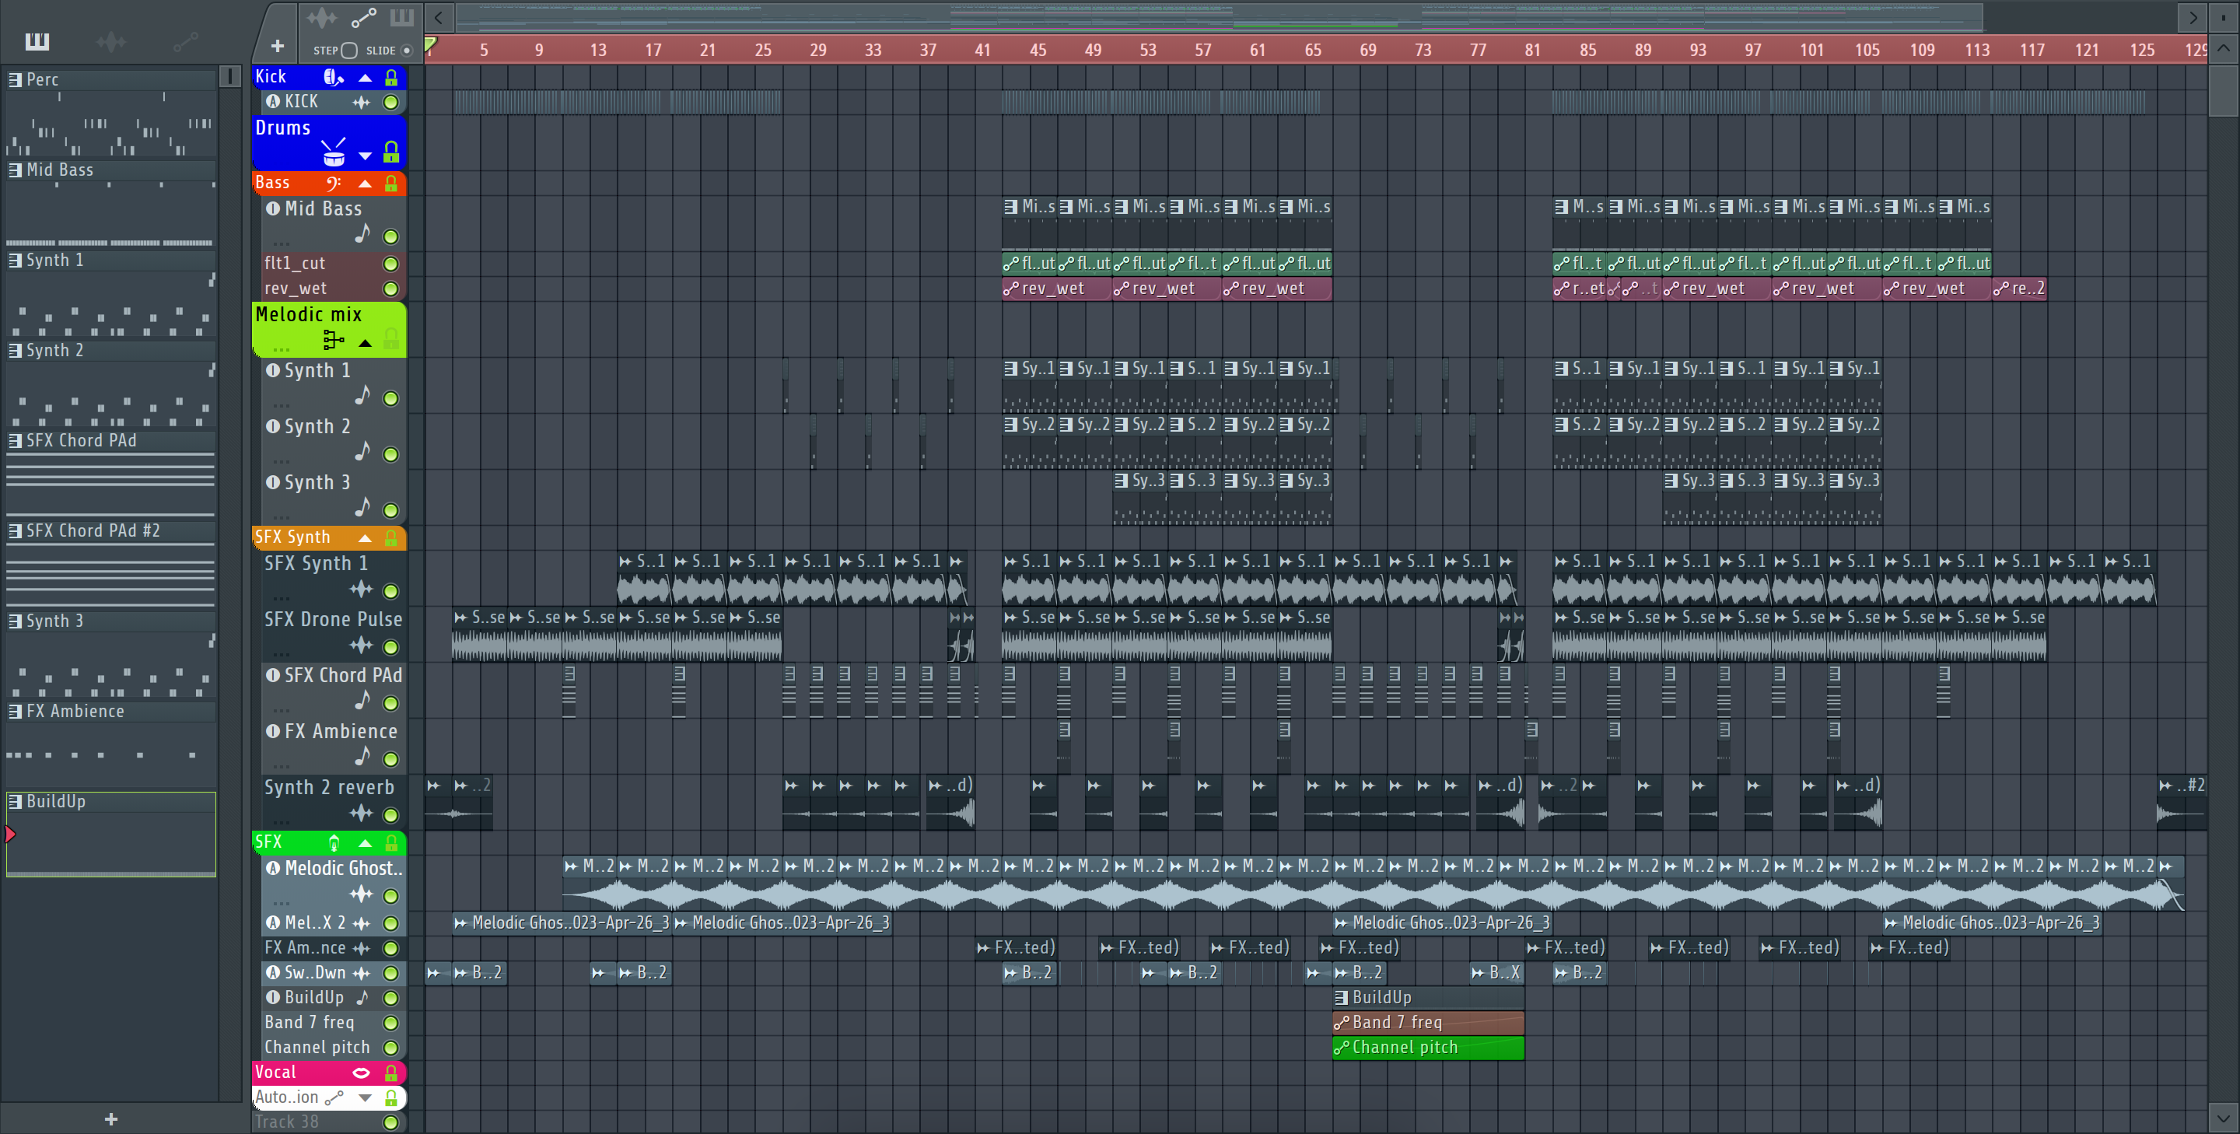Mute the KICK audio track
The height and width of the screenshot is (1134, 2240).
(x=391, y=102)
